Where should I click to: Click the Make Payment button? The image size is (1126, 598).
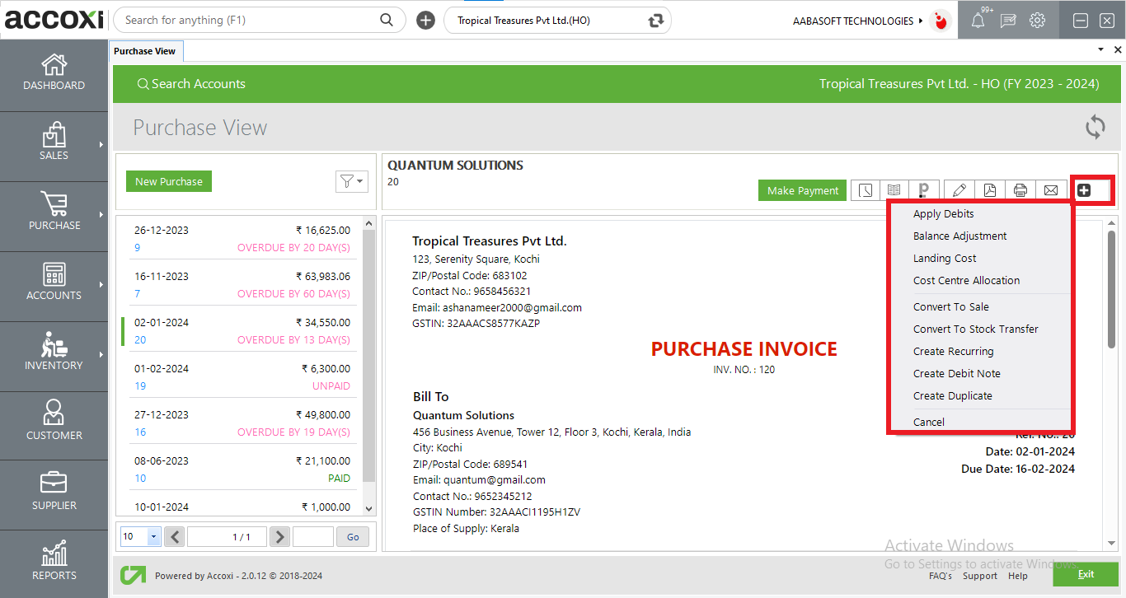coord(801,189)
